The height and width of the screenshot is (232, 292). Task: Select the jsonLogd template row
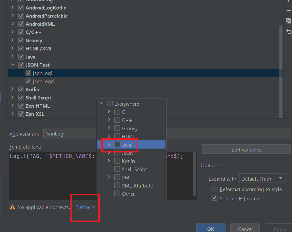(x=145, y=81)
